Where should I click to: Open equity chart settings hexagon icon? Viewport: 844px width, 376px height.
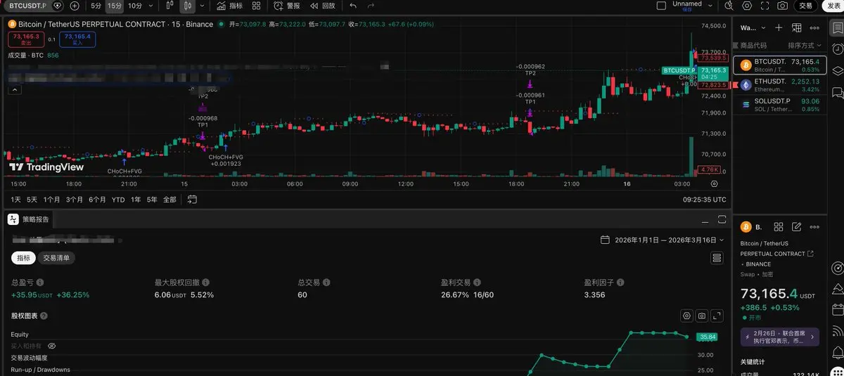(x=686, y=316)
